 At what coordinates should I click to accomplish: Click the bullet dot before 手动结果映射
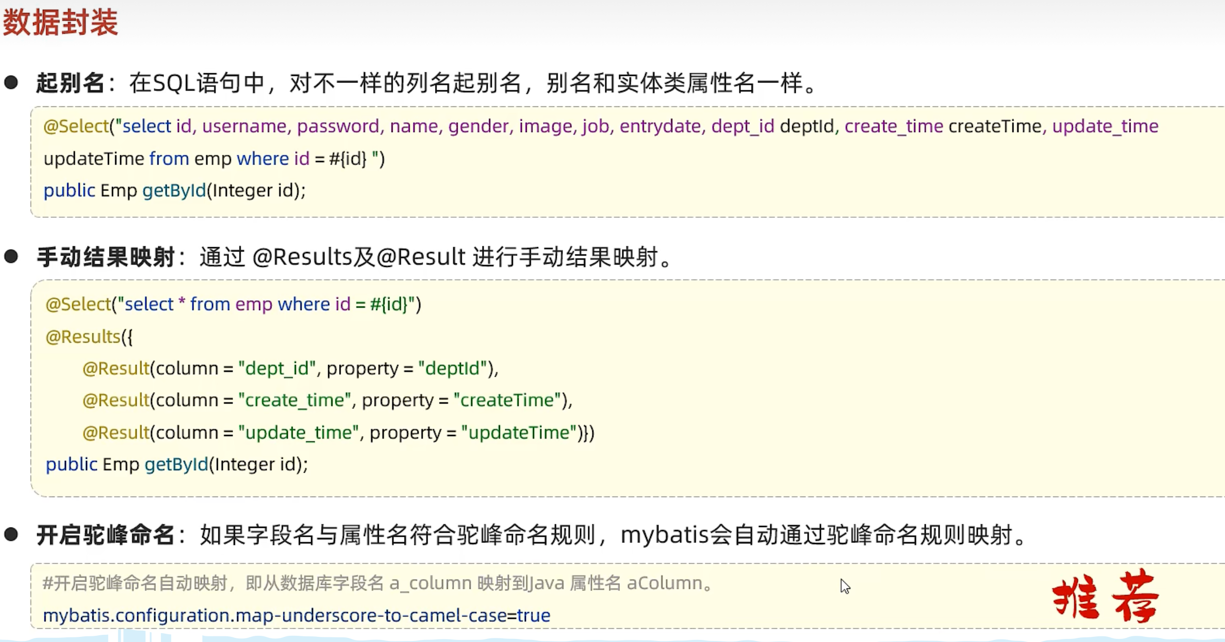click(11, 256)
